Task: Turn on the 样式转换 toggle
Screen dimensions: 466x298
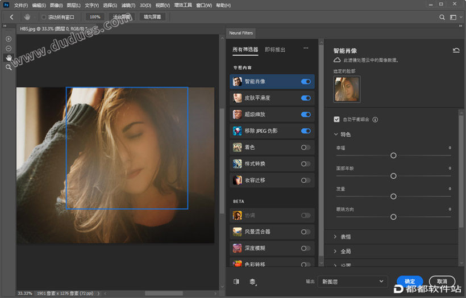Action: point(306,164)
